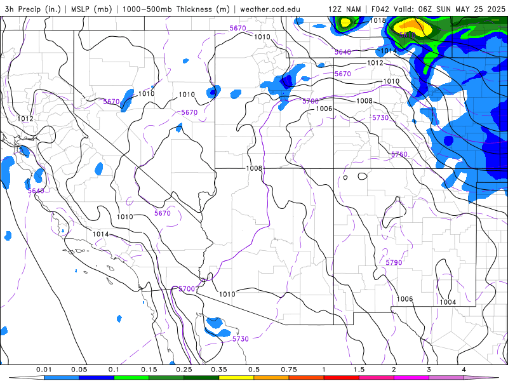Image resolution: width=508 pixels, height=381 pixels.
Task: Select the 0.25 legend value
Action: (x=184, y=370)
